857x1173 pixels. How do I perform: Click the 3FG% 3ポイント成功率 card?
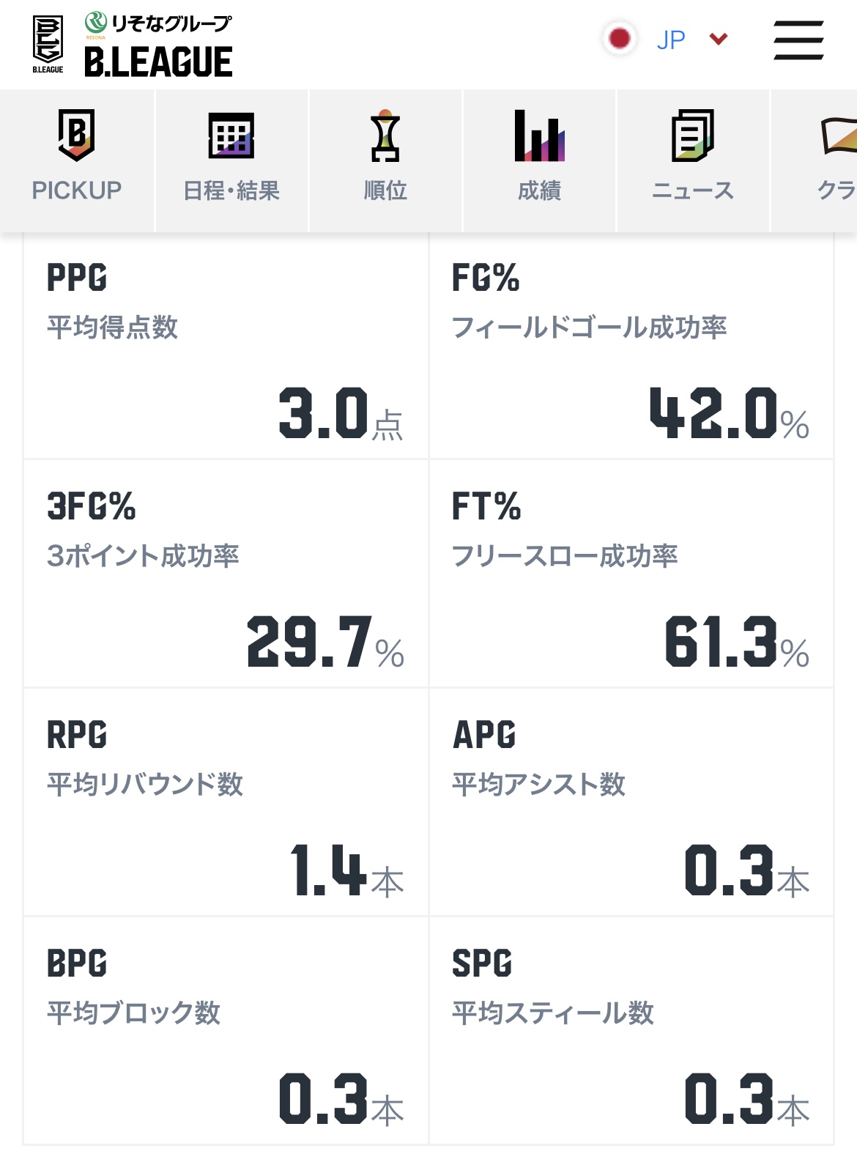[x=226, y=574]
